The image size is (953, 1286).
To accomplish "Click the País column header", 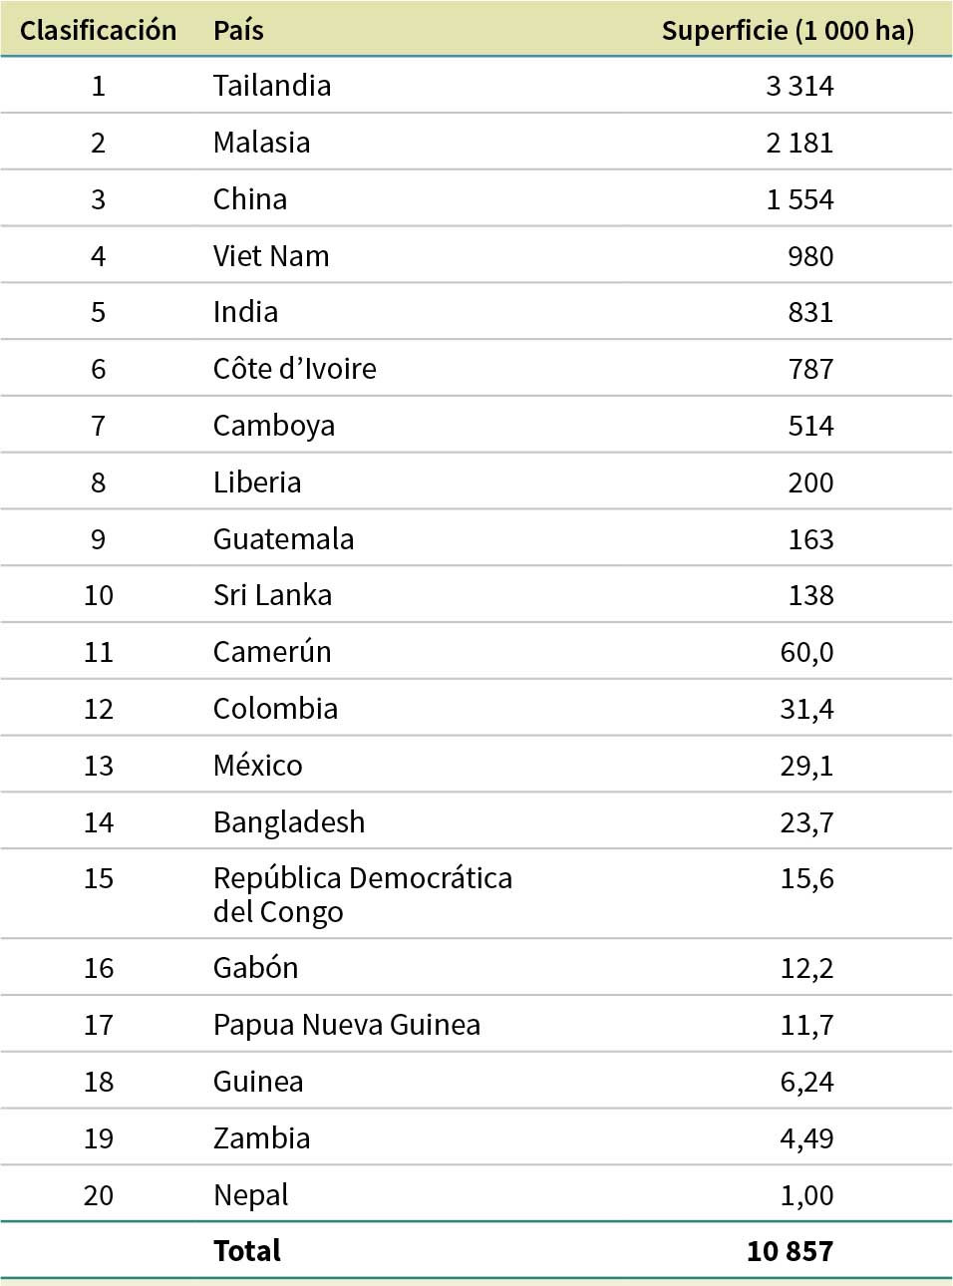I will (x=238, y=30).
